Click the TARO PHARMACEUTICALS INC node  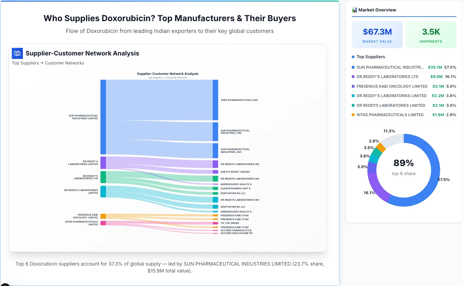[x=216, y=99]
